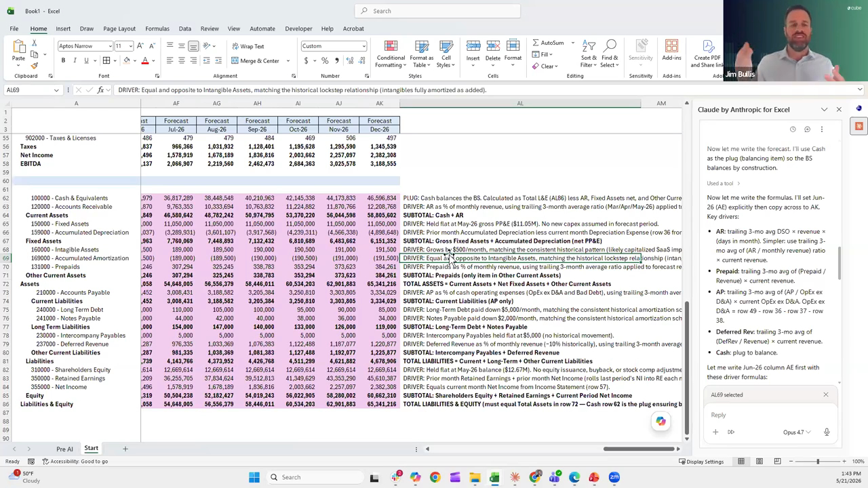Toggle align left in the Alignment group
This screenshot has height=488, width=868.
(170, 60)
